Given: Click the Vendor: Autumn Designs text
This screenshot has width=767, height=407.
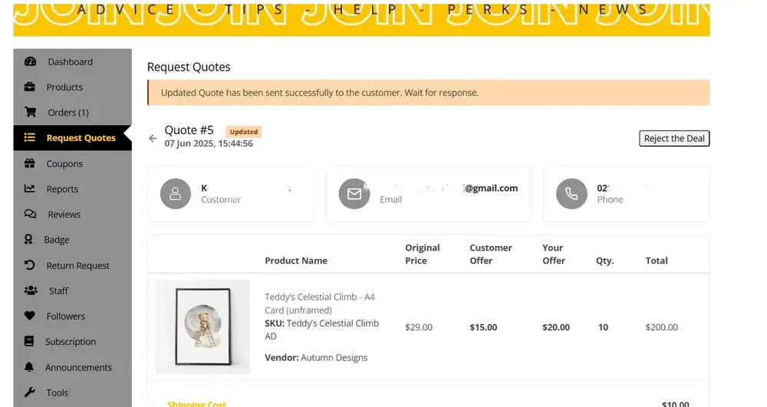Looking at the screenshot, I should tap(316, 358).
